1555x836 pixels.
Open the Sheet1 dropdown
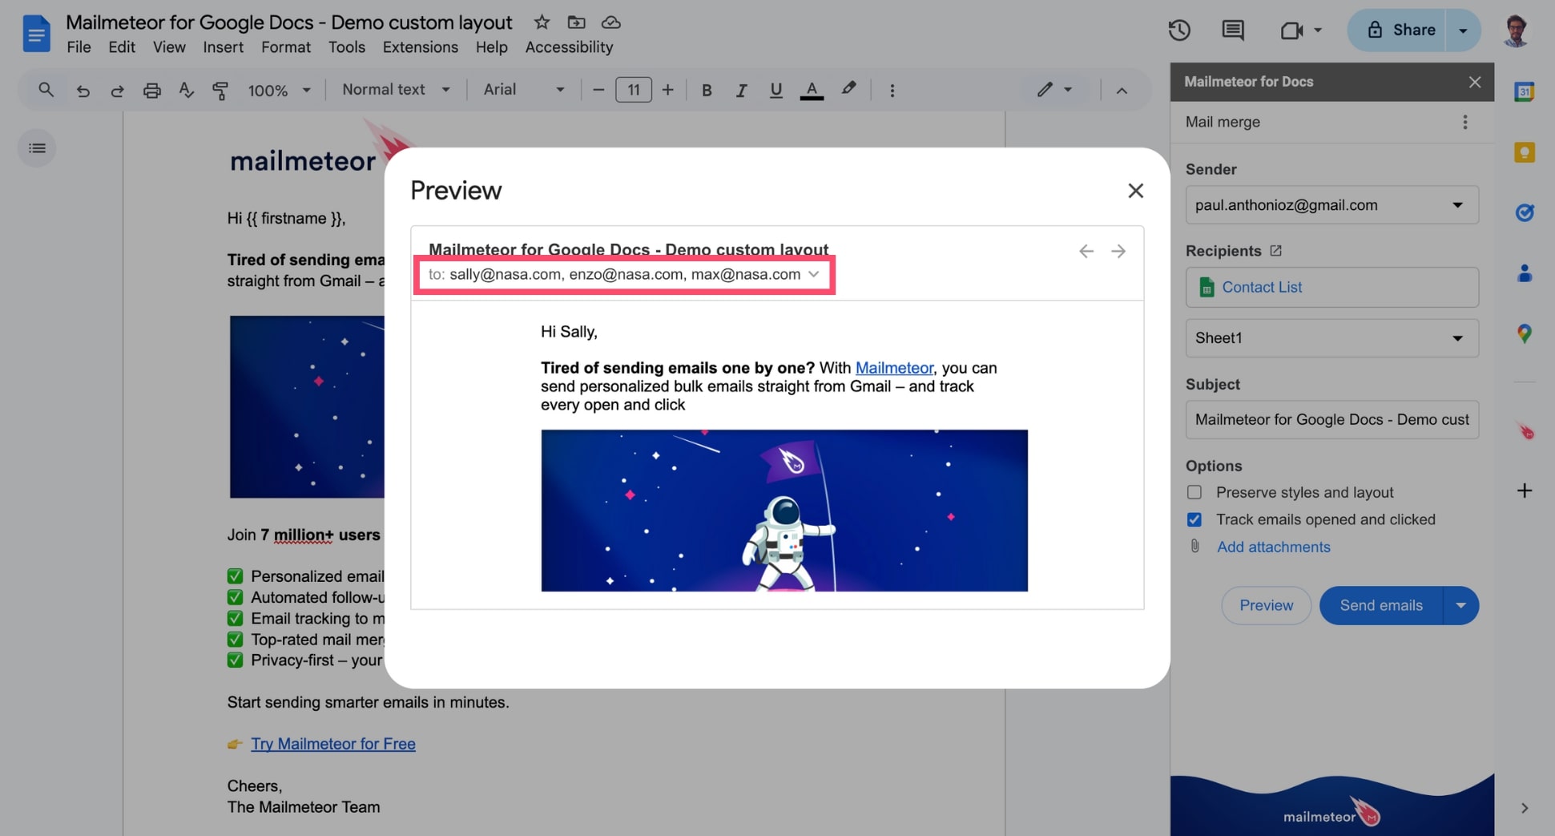point(1331,338)
